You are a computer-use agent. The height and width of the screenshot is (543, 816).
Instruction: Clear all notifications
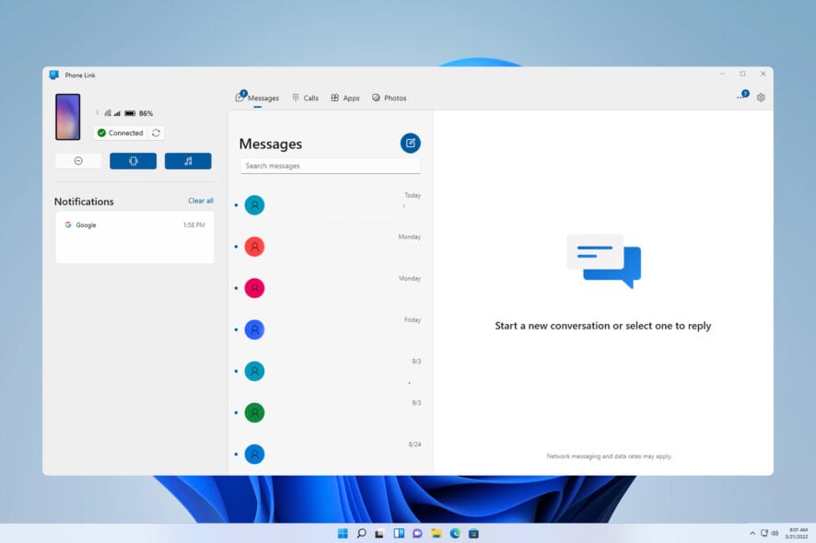point(201,201)
